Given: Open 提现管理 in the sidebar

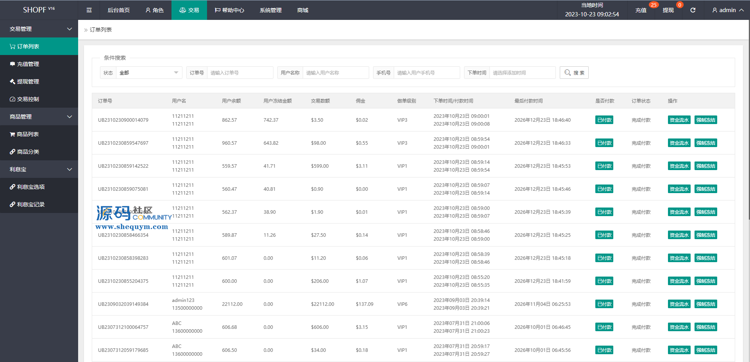Looking at the screenshot, I should coord(39,82).
